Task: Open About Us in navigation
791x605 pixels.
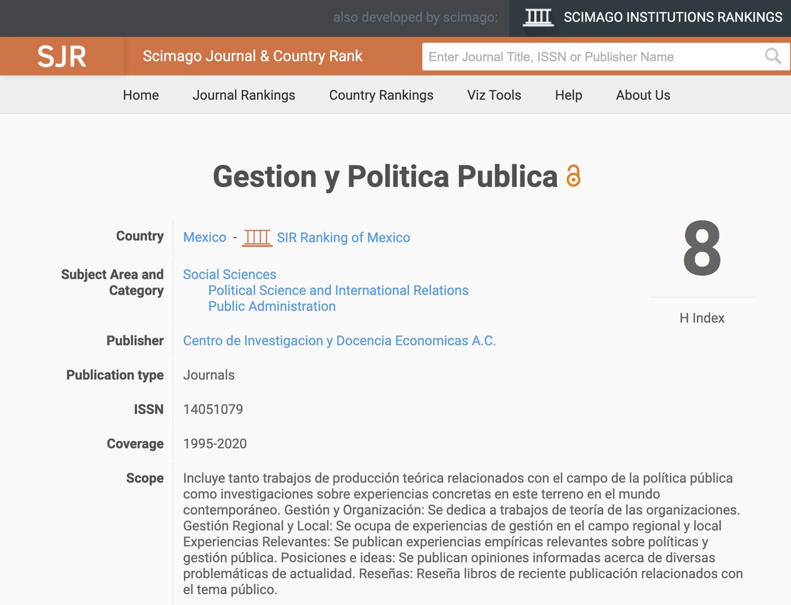Action: click(x=643, y=95)
